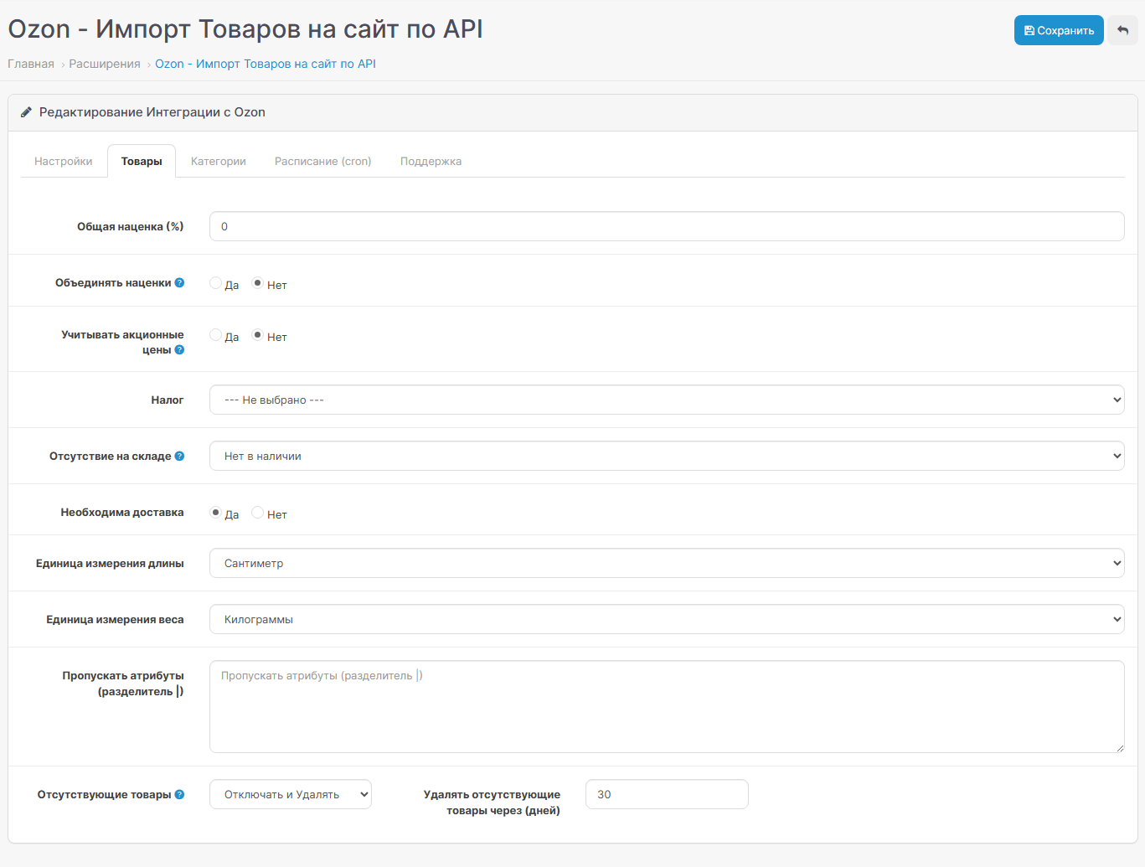
Task: Select Да for Учитывать акционные цены
Action: pos(216,335)
